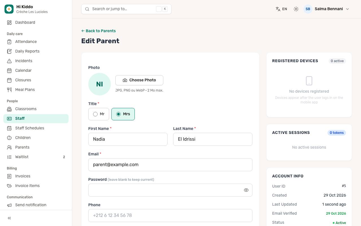Focus the Search or jump to field
Screen dimensions: 361x226
coord(126,9)
